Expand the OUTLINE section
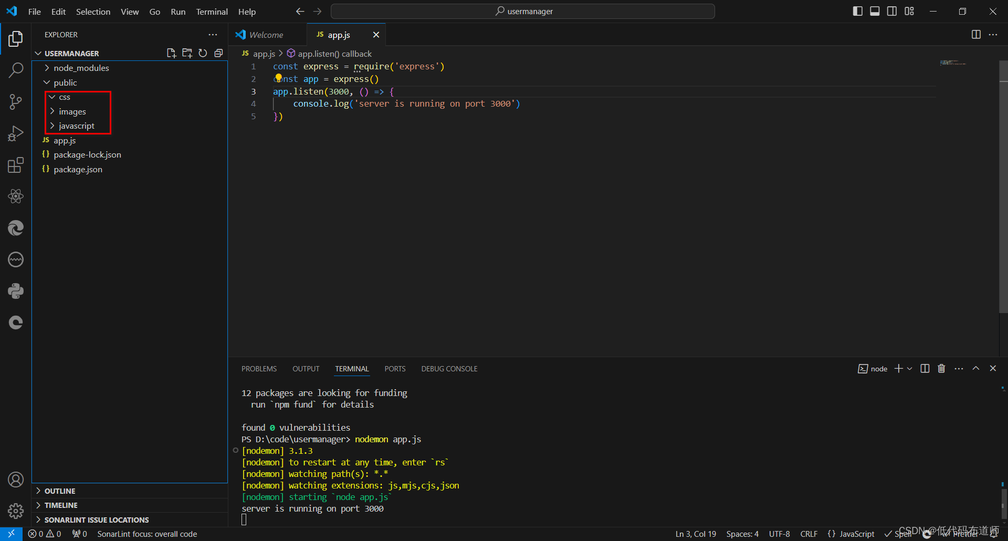Screen dimensions: 1008x541 129,491
